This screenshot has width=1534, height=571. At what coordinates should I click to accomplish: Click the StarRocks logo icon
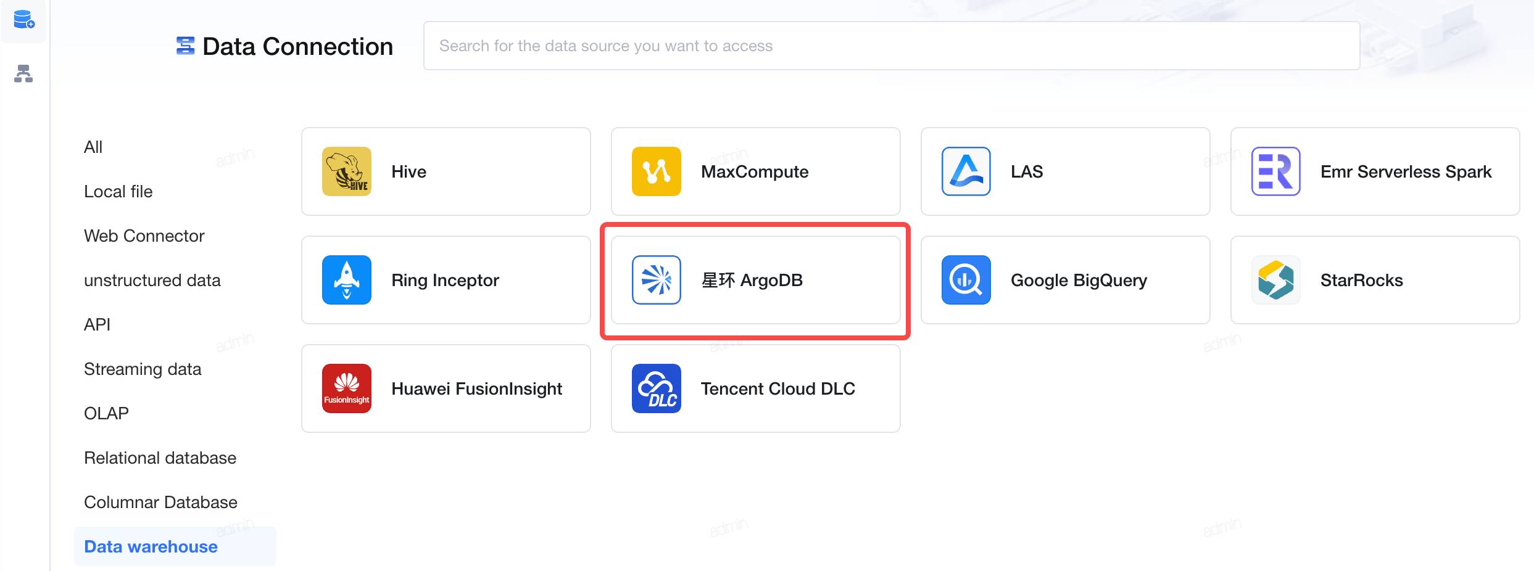1276,280
